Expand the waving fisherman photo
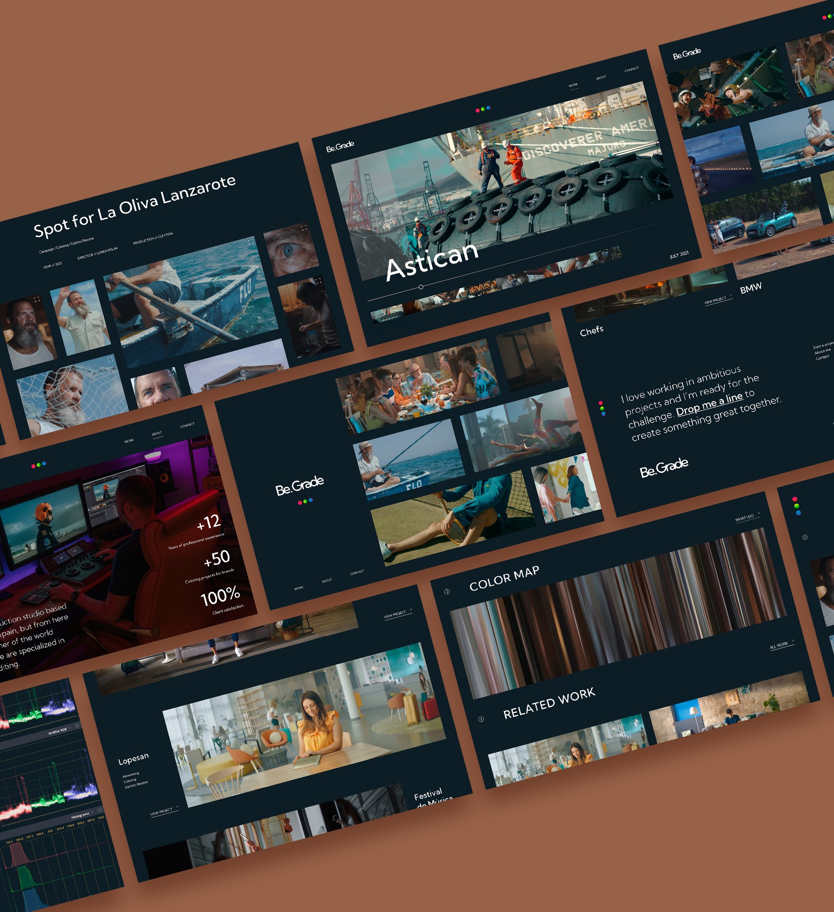 tap(90, 285)
